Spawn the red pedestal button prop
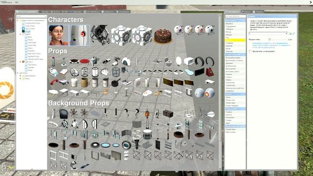313x176 pixels. [53, 61]
